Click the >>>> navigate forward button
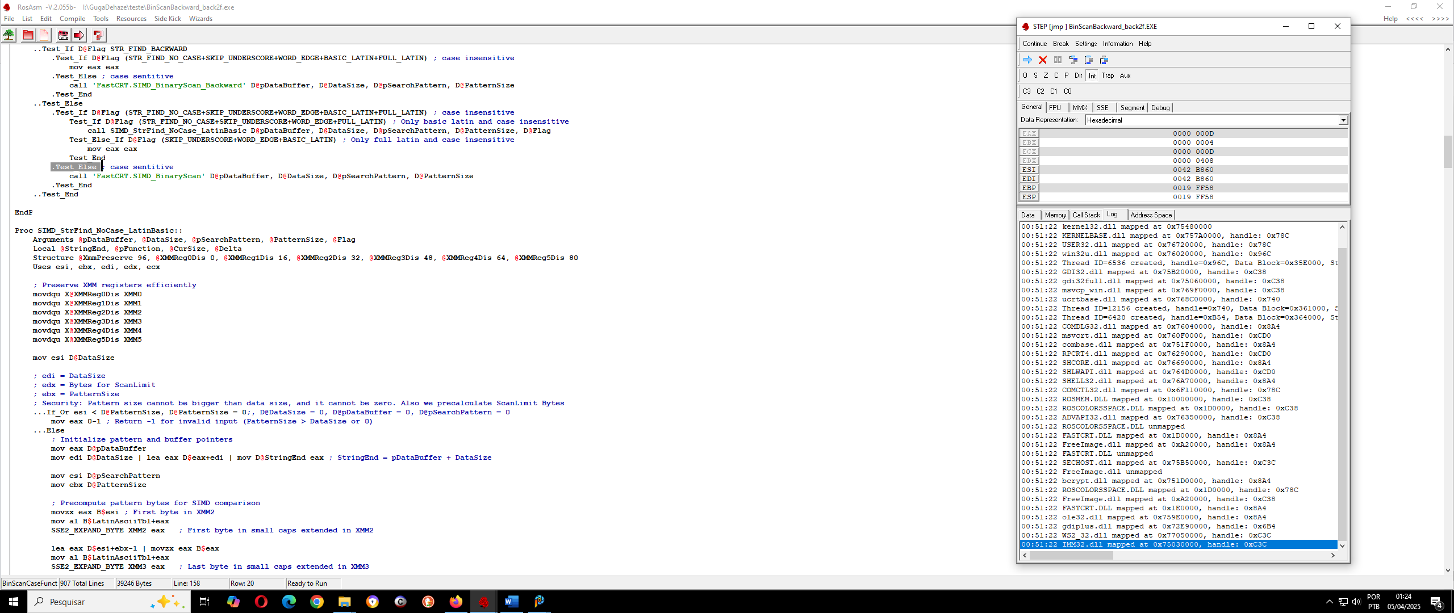 pyautogui.click(x=1440, y=19)
